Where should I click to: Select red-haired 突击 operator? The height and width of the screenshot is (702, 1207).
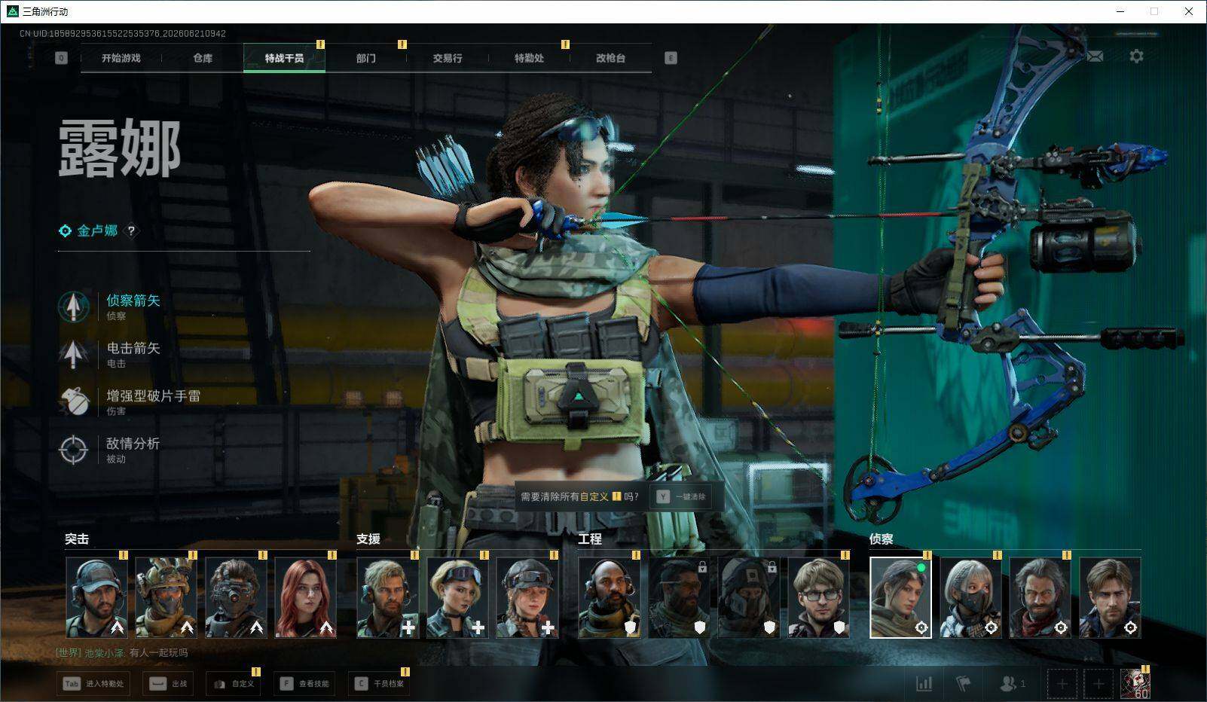(x=306, y=597)
